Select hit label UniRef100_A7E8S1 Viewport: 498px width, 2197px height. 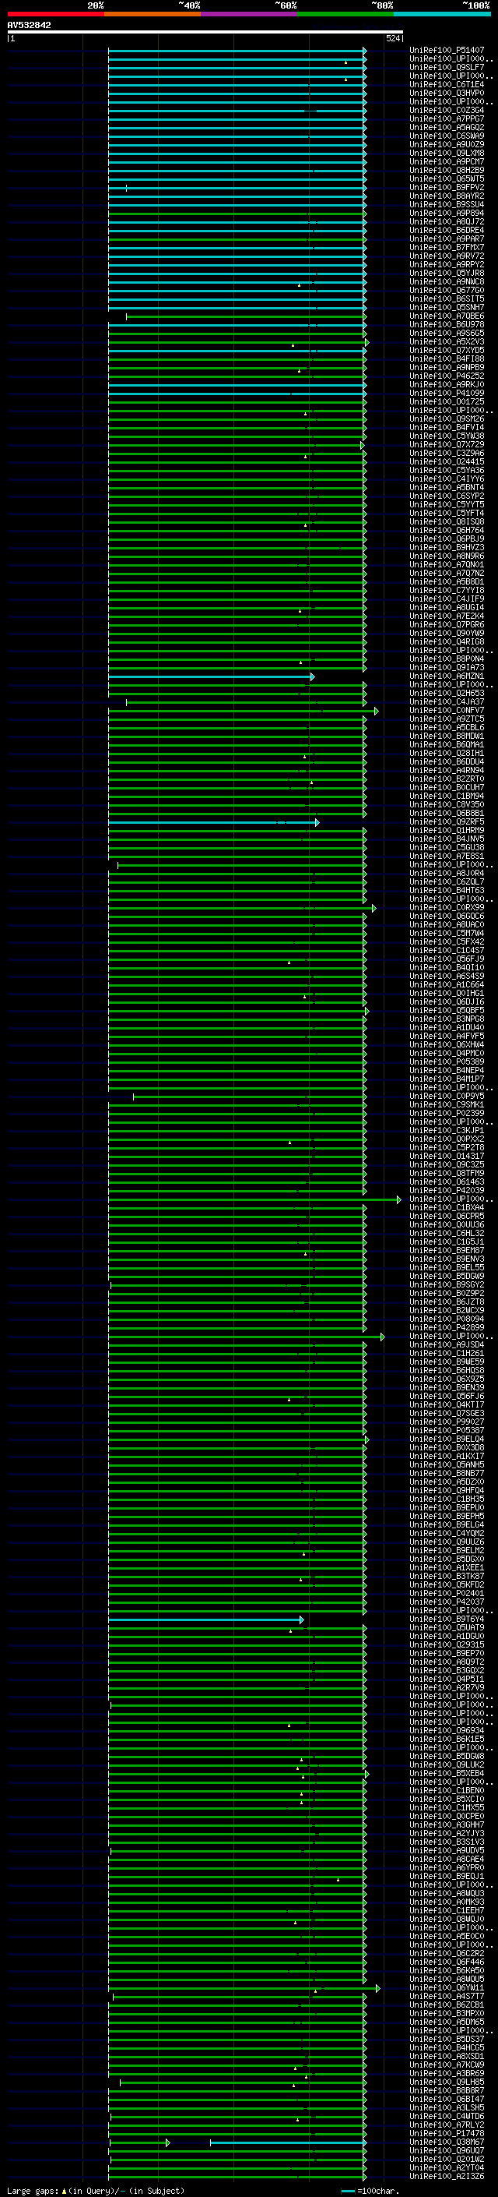[x=447, y=857]
